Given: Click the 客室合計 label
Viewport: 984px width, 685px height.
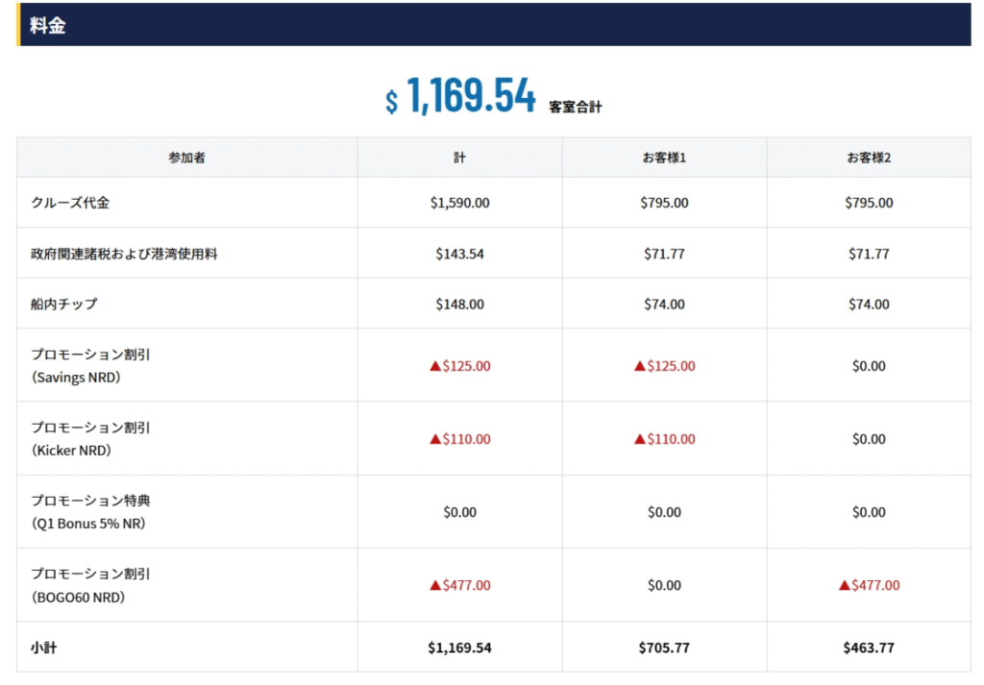Looking at the screenshot, I should click(x=575, y=108).
